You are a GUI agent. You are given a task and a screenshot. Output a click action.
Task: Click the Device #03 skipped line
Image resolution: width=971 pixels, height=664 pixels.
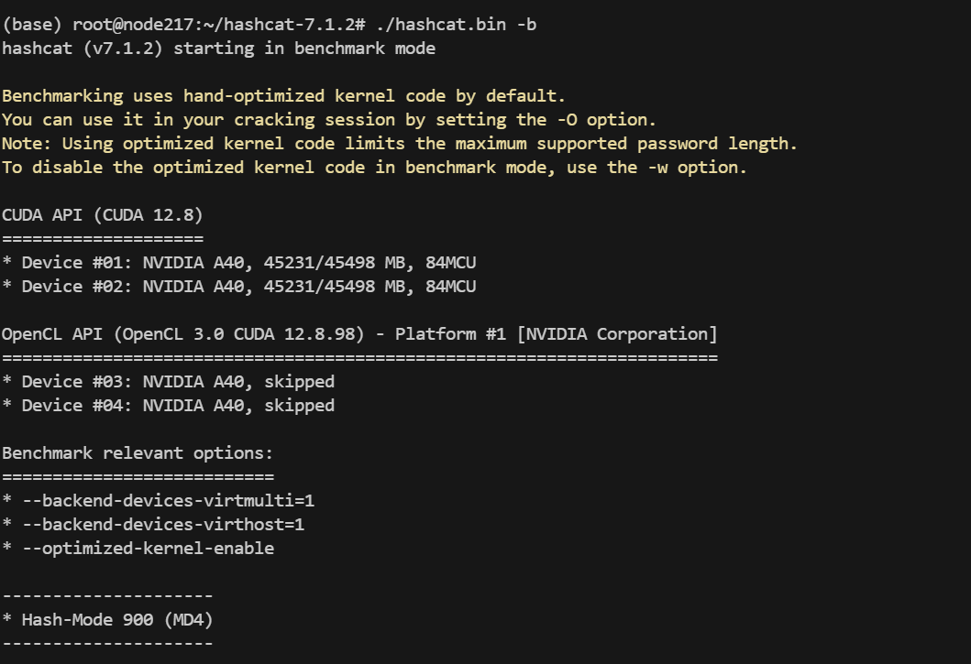tap(168, 382)
